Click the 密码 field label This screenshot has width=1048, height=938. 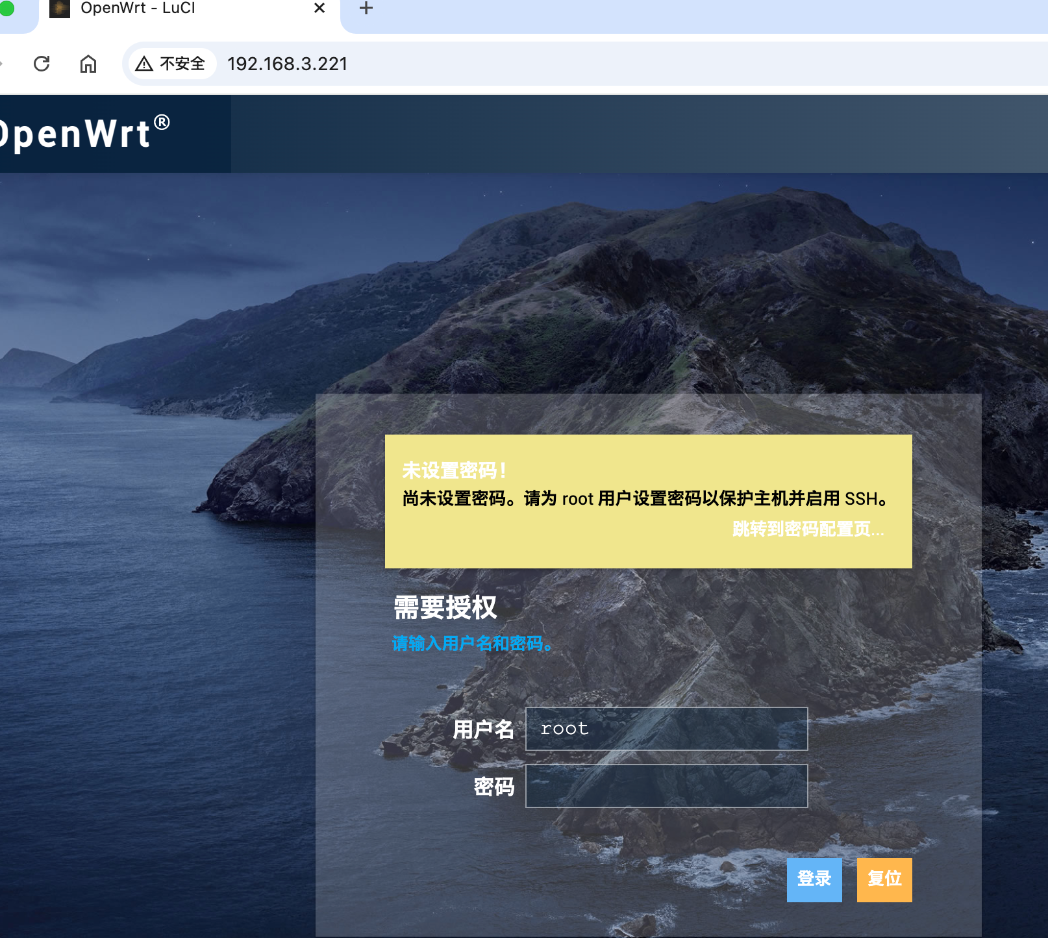[493, 787]
